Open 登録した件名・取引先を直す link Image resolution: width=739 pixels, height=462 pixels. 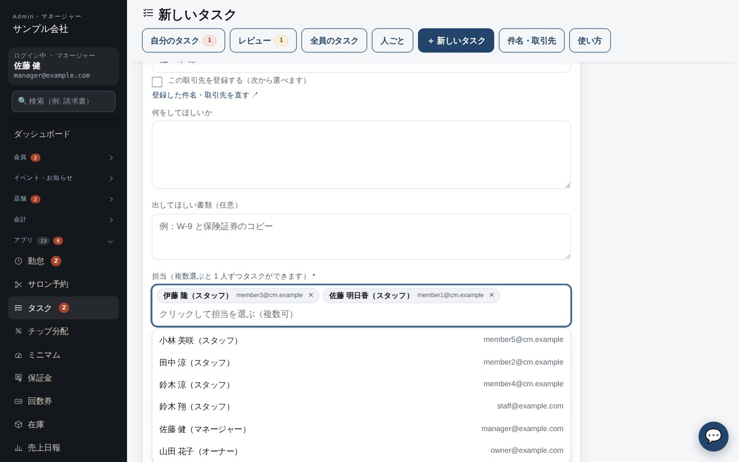click(x=205, y=95)
